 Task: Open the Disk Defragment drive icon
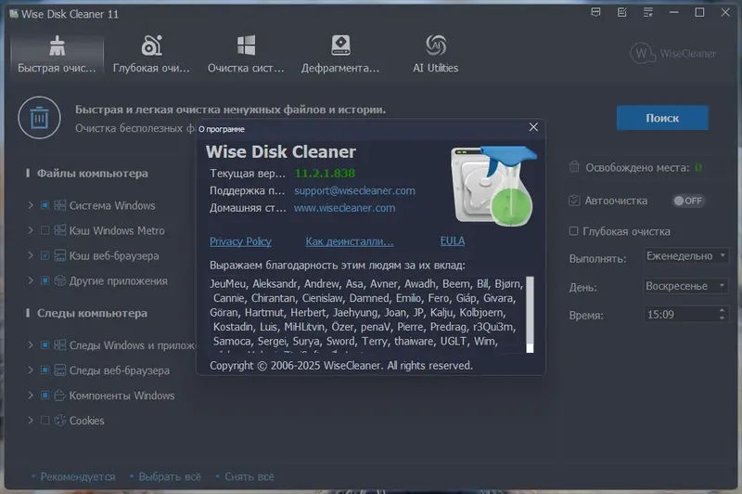(x=340, y=45)
